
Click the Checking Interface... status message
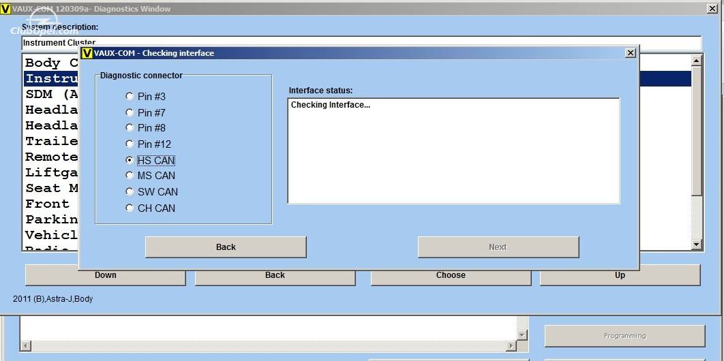coord(331,105)
